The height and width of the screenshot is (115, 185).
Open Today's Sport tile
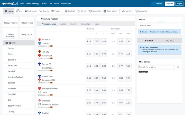pos(27,33)
